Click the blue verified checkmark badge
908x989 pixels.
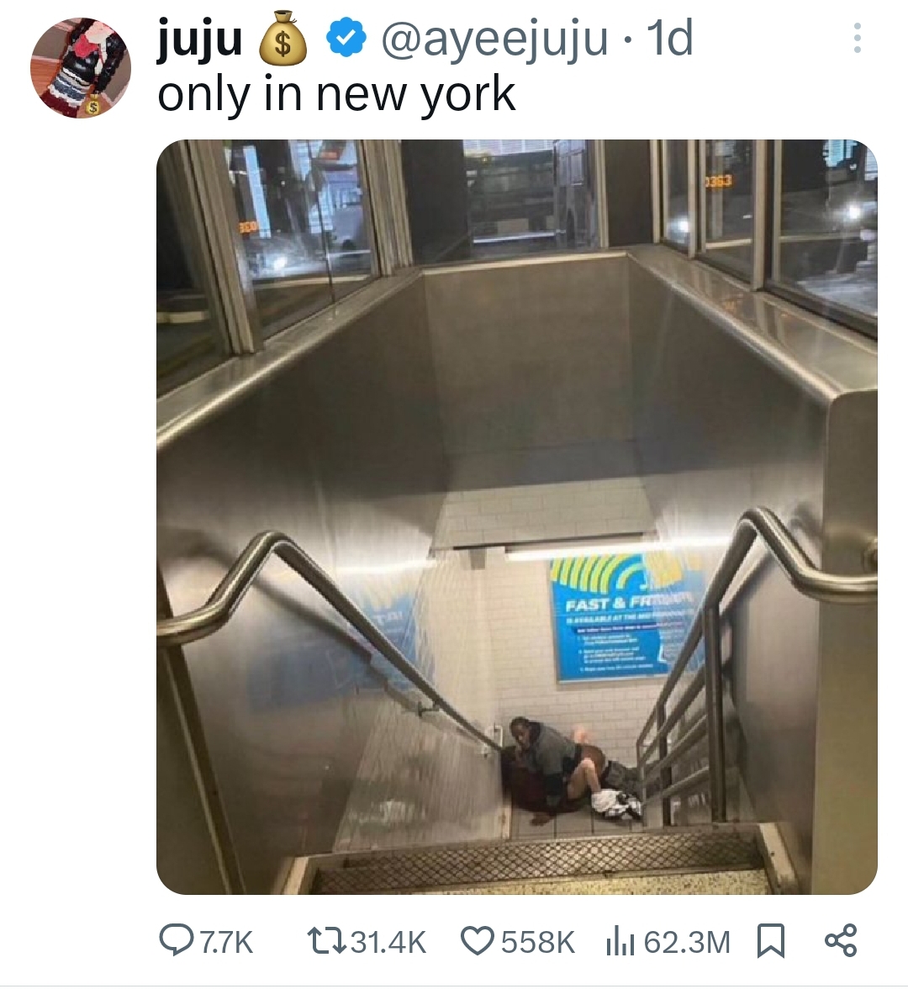tap(346, 39)
